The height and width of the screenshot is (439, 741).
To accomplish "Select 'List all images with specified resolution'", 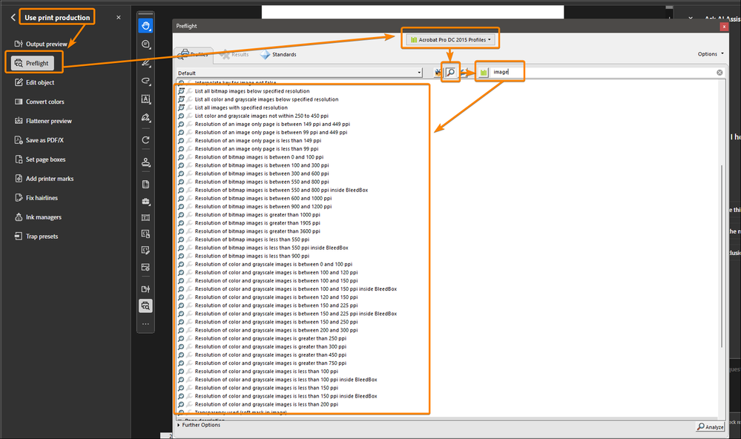I will [x=241, y=108].
